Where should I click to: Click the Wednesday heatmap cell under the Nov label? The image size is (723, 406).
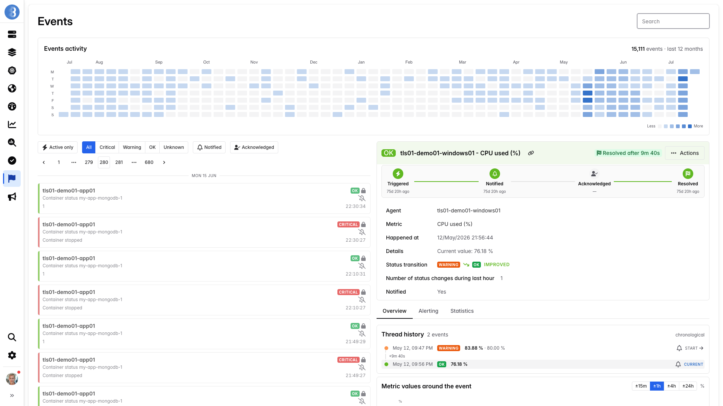pyautogui.click(x=254, y=86)
